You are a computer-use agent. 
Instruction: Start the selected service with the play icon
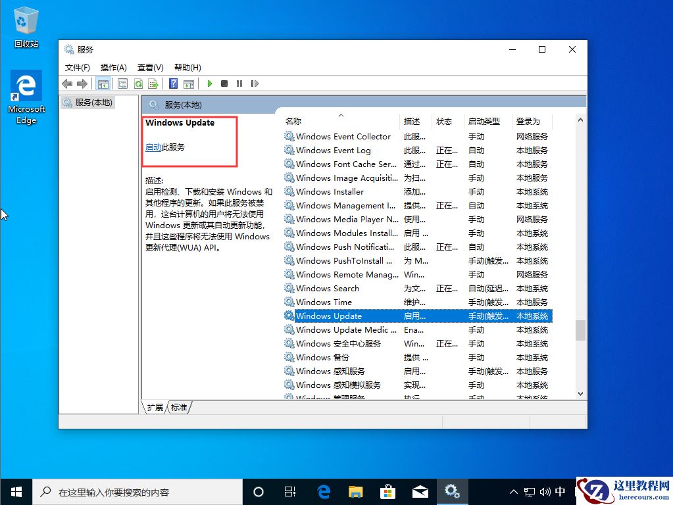[209, 84]
